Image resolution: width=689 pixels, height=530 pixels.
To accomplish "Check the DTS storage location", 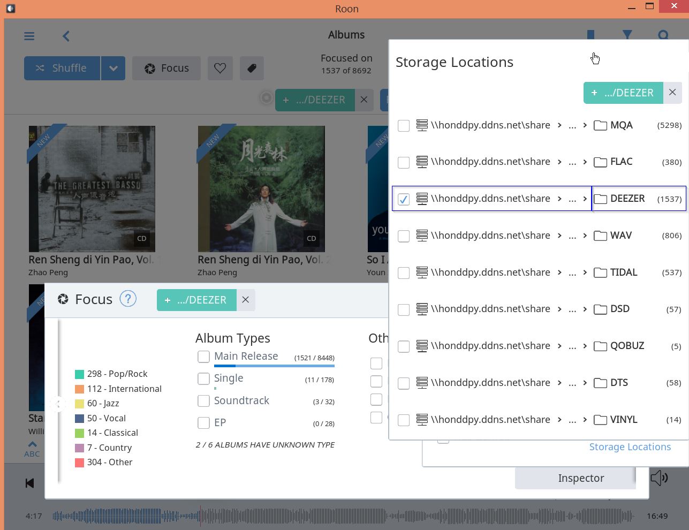I will pos(404,383).
